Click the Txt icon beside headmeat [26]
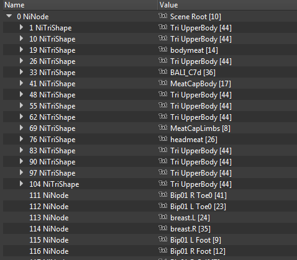This screenshot has height=260, width=297. point(163,139)
